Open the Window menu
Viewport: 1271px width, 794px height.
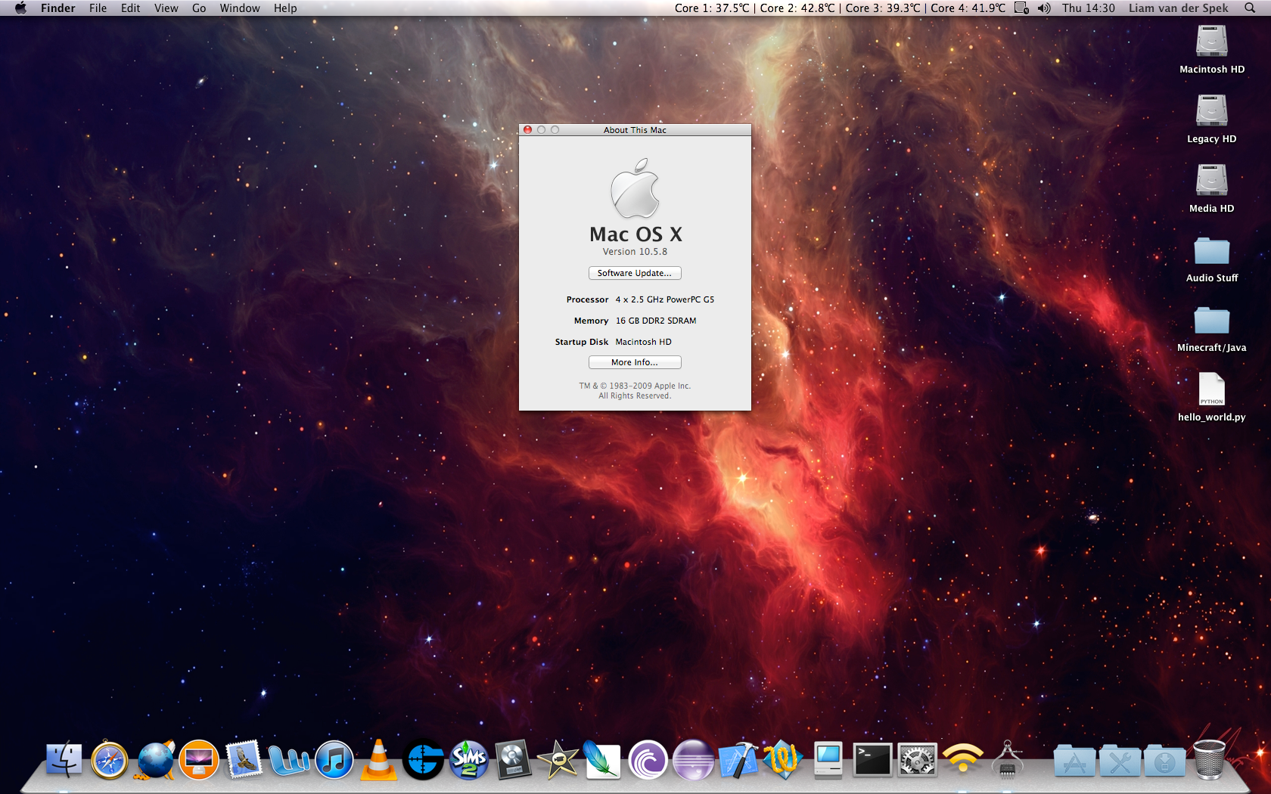[240, 8]
